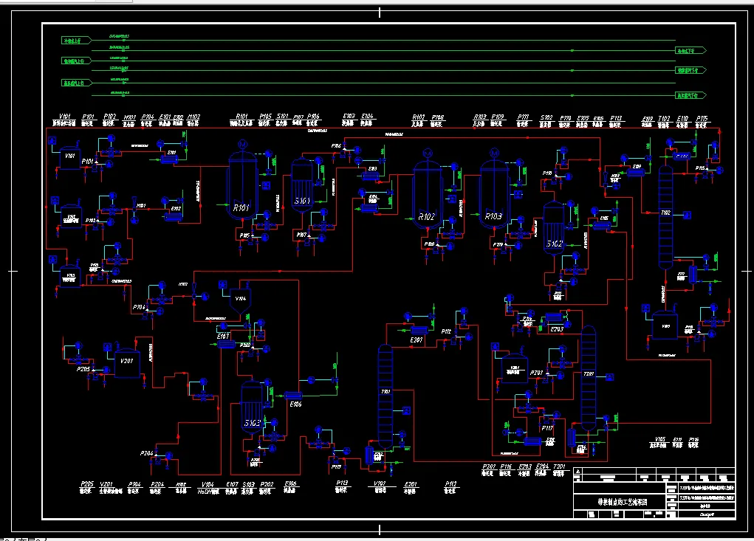The width and height of the screenshot is (754, 541).
Task: Click the V201 storage tank symbol
Action: [x=126, y=362]
